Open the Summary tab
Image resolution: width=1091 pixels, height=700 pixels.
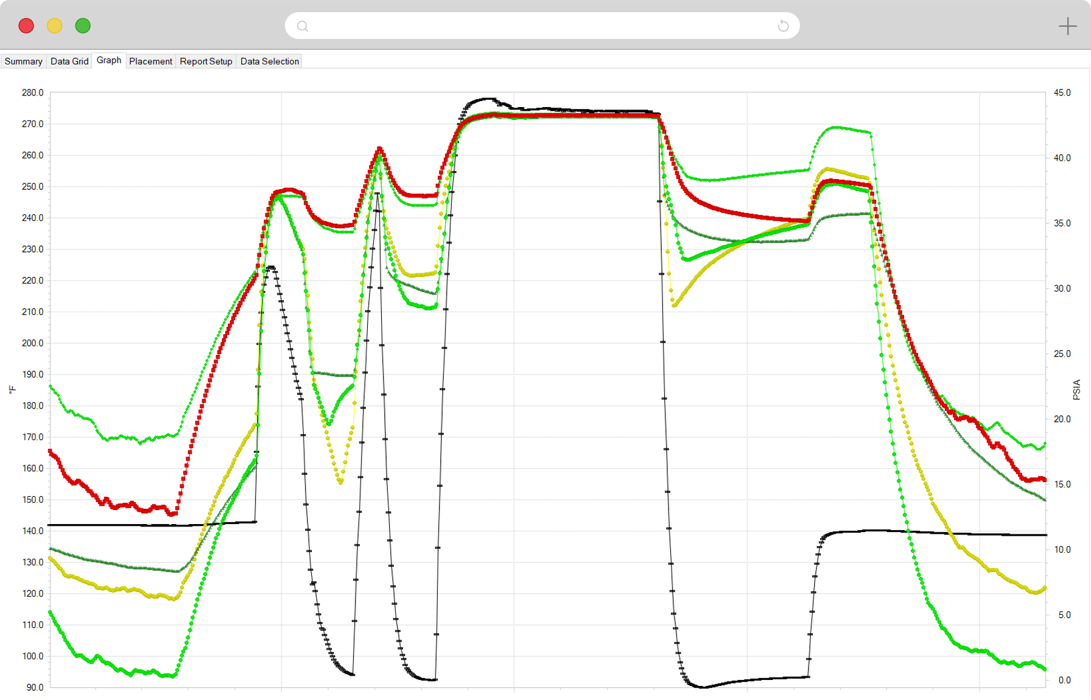(23, 61)
